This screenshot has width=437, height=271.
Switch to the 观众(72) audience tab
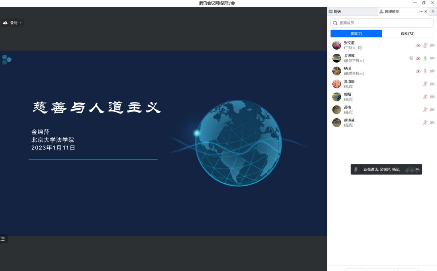coord(407,34)
